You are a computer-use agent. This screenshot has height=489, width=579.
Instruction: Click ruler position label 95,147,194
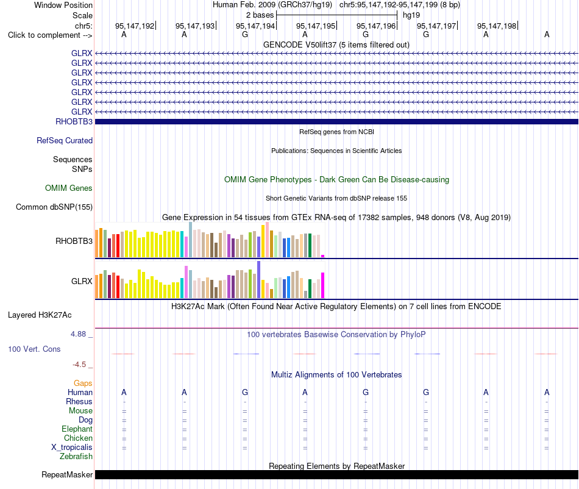click(x=255, y=26)
